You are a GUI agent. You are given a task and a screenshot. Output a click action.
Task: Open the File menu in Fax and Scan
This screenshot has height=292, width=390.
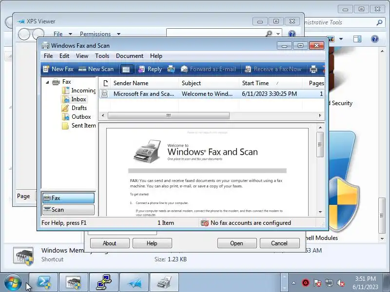tap(48, 56)
